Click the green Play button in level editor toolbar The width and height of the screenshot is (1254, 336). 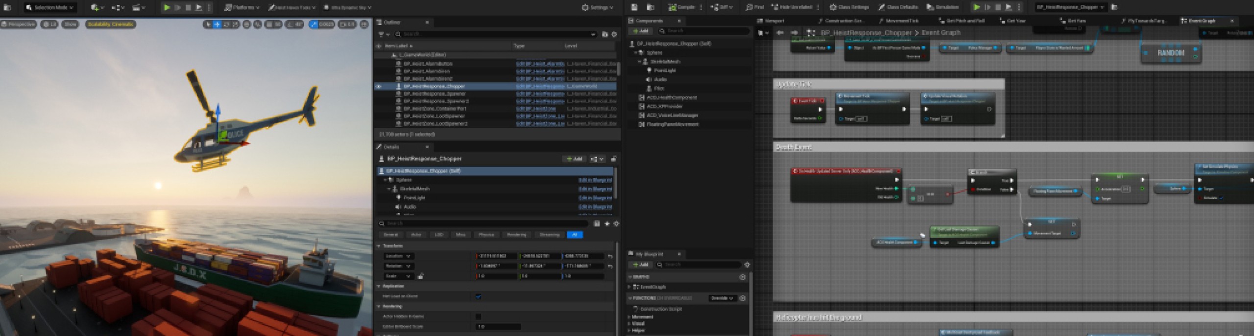[167, 7]
